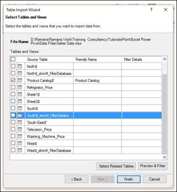
Task: Click the table icon next to West$
Action: pyautogui.click(x=20, y=144)
